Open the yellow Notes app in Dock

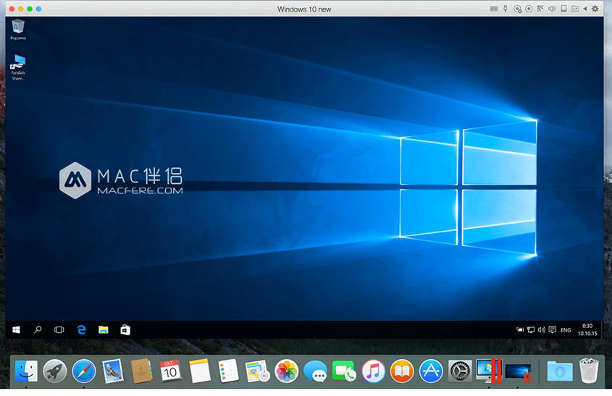point(199,371)
